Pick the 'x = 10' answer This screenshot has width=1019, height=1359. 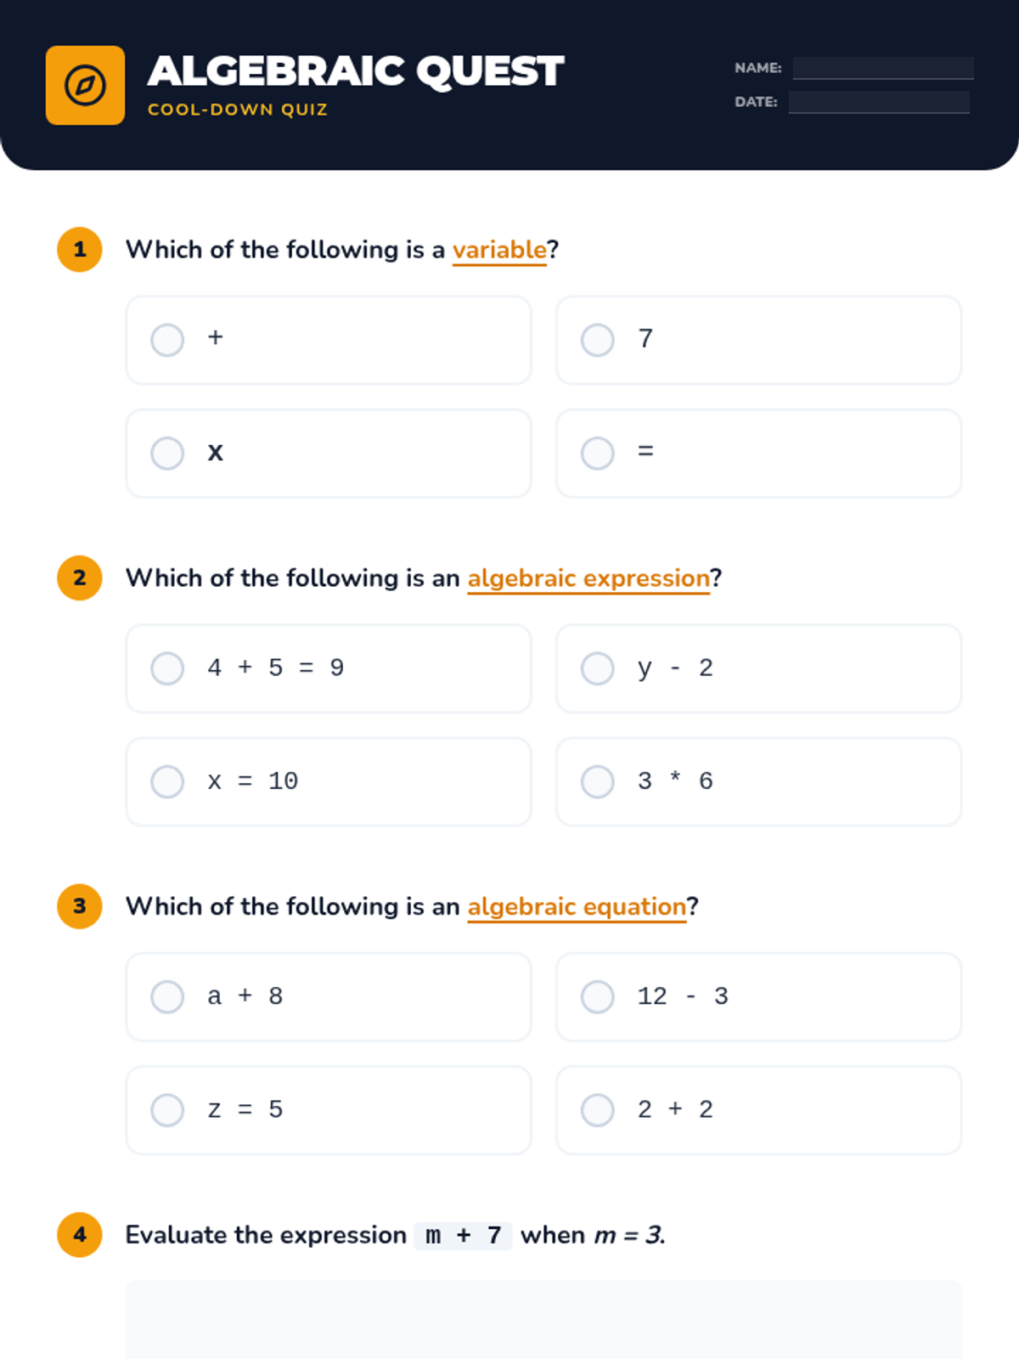[x=167, y=782]
